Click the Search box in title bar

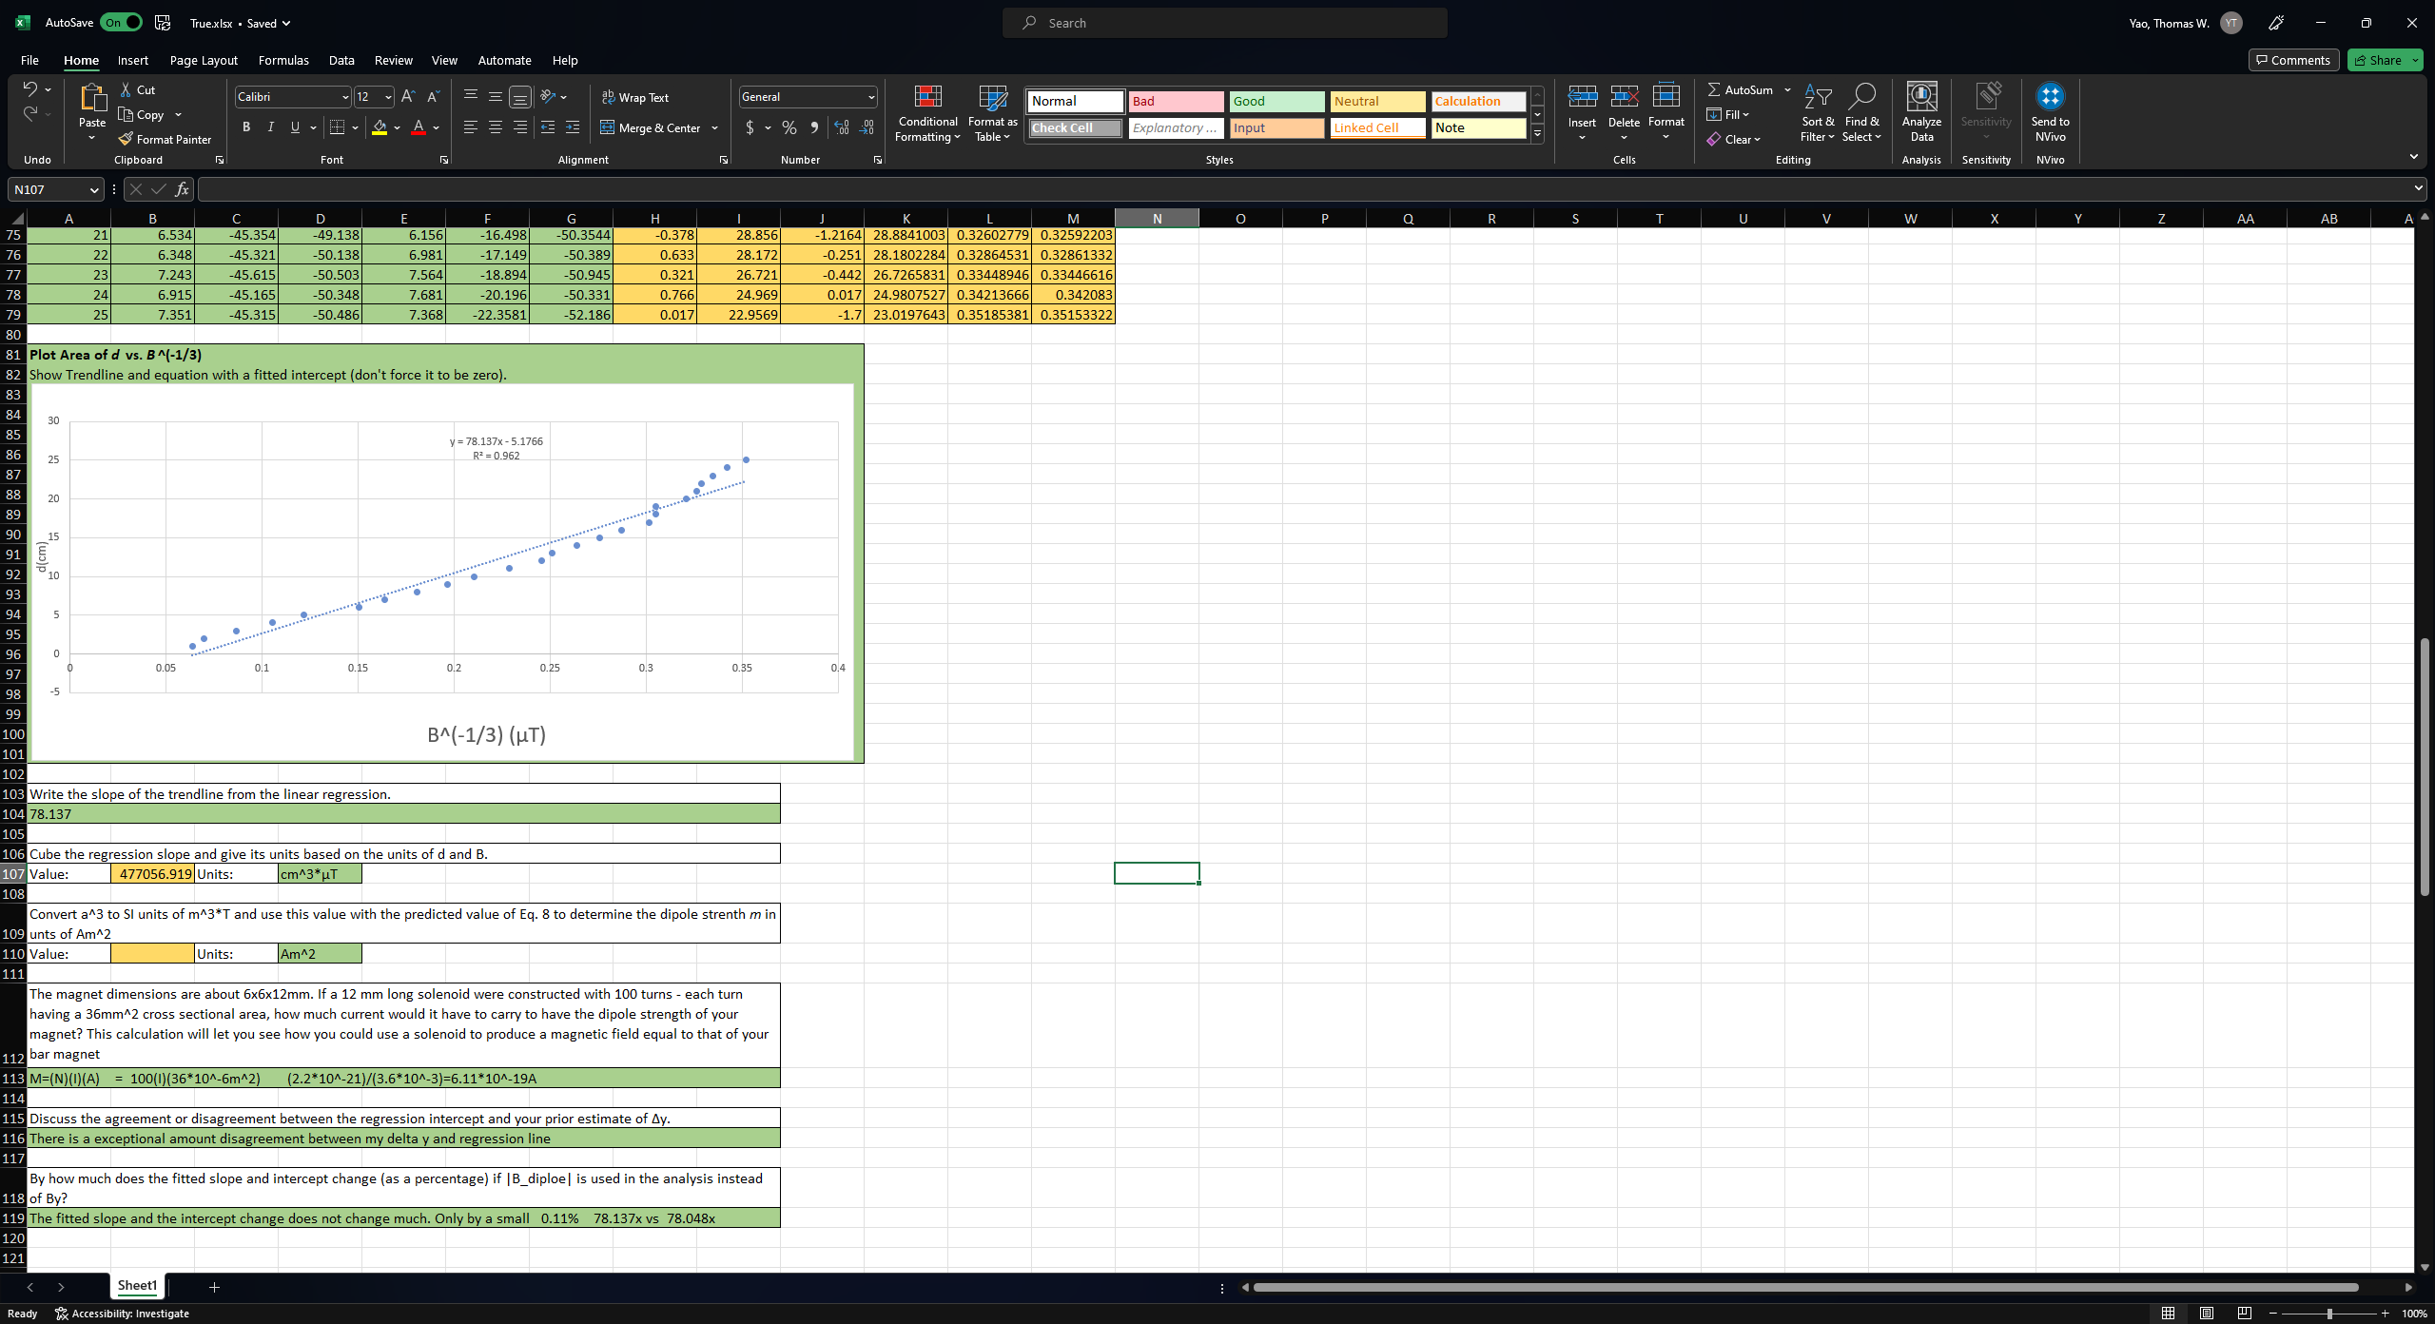pos(1224,23)
